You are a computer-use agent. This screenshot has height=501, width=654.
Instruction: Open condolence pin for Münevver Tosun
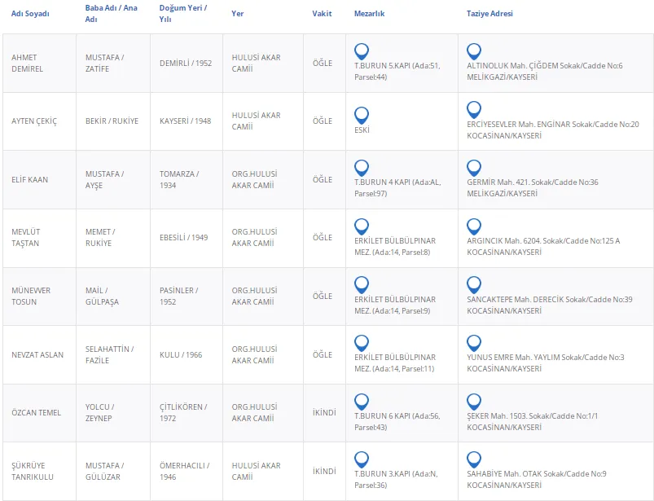[474, 285]
